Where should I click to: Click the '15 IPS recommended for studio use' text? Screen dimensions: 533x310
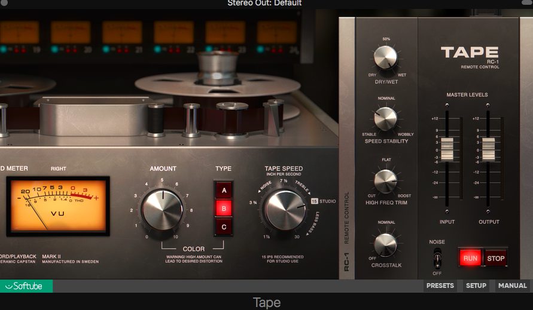282,259
